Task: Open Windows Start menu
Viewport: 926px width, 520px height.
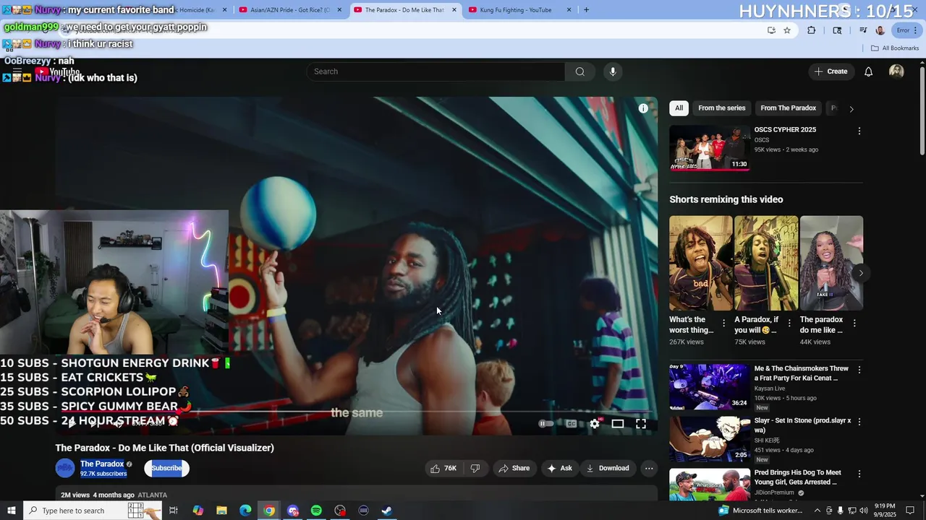Action: pyautogui.click(x=12, y=511)
